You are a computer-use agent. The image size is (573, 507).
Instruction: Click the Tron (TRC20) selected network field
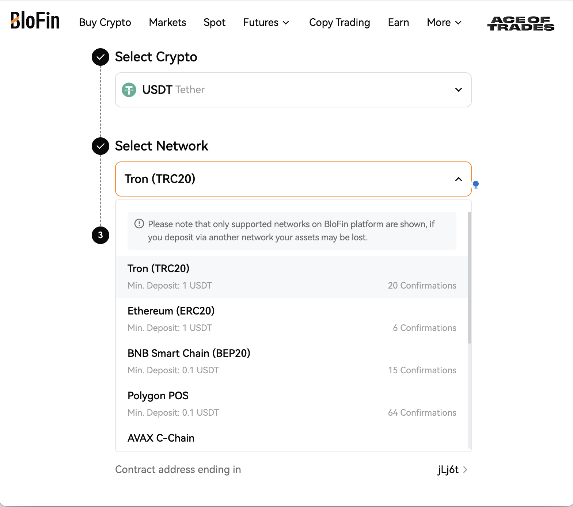coord(293,179)
